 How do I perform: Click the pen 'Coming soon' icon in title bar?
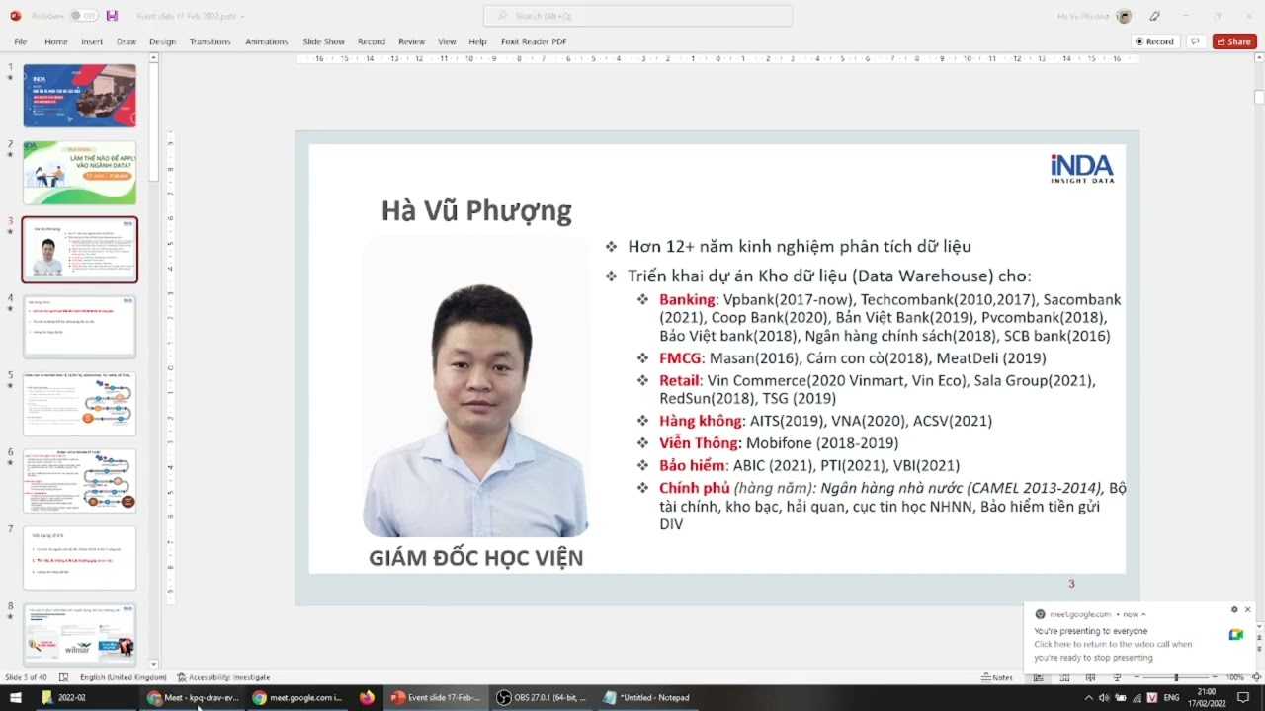1155,16
